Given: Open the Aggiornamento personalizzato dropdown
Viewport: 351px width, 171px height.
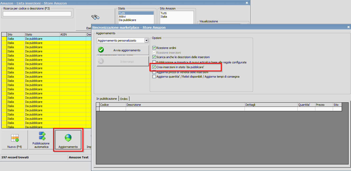Looking at the screenshot, I should [147, 41].
